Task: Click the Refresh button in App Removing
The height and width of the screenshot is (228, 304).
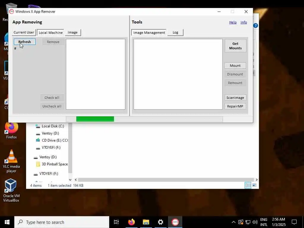Action: (25, 42)
